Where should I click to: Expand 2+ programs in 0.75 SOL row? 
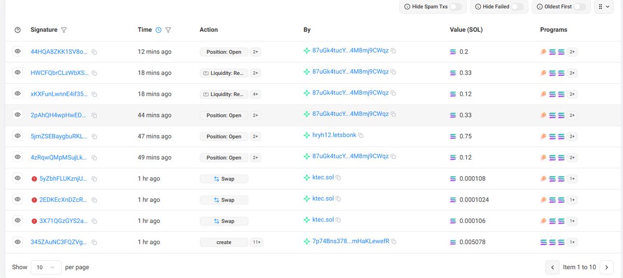point(572,137)
